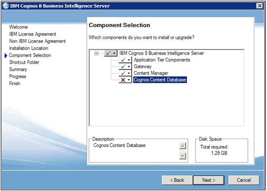Select the Gateway tree row
The image size is (267, 191).
click(143, 67)
